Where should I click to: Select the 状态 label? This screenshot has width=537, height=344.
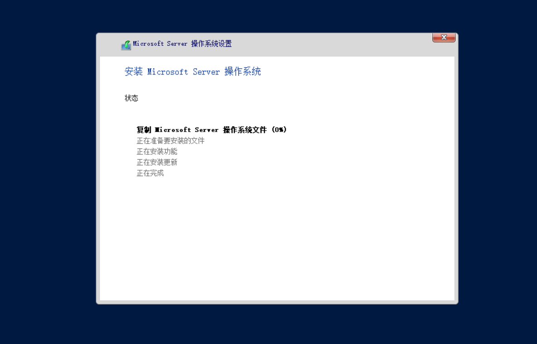pyautogui.click(x=131, y=98)
